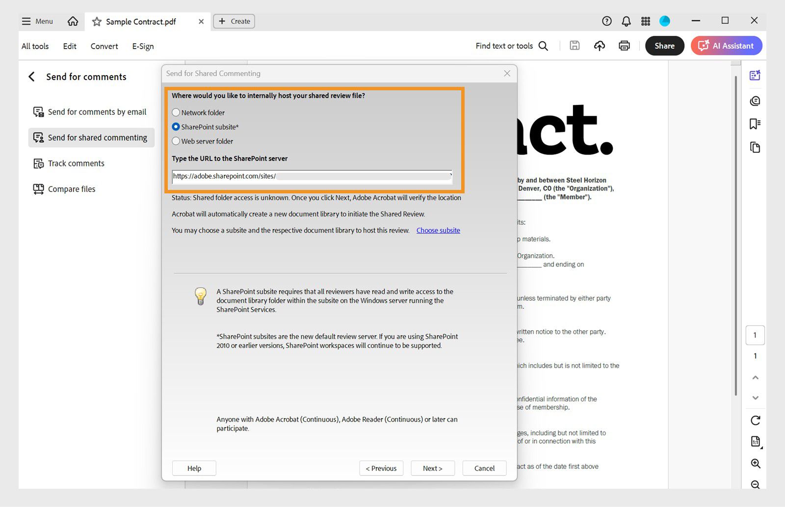Launch the AI Assistant
The width and height of the screenshot is (785, 507).
(x=727, y=46)
